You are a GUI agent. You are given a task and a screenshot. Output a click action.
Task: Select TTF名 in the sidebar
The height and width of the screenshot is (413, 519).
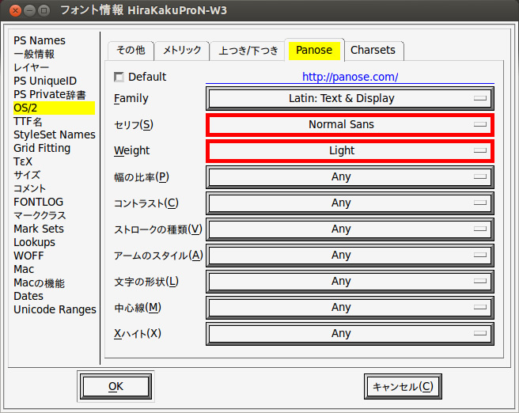coord(28,122)
